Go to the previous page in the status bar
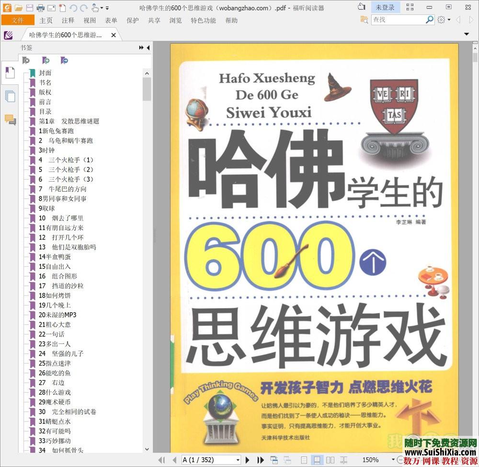This screenshot has height=467, width=479. coord(175,460)
